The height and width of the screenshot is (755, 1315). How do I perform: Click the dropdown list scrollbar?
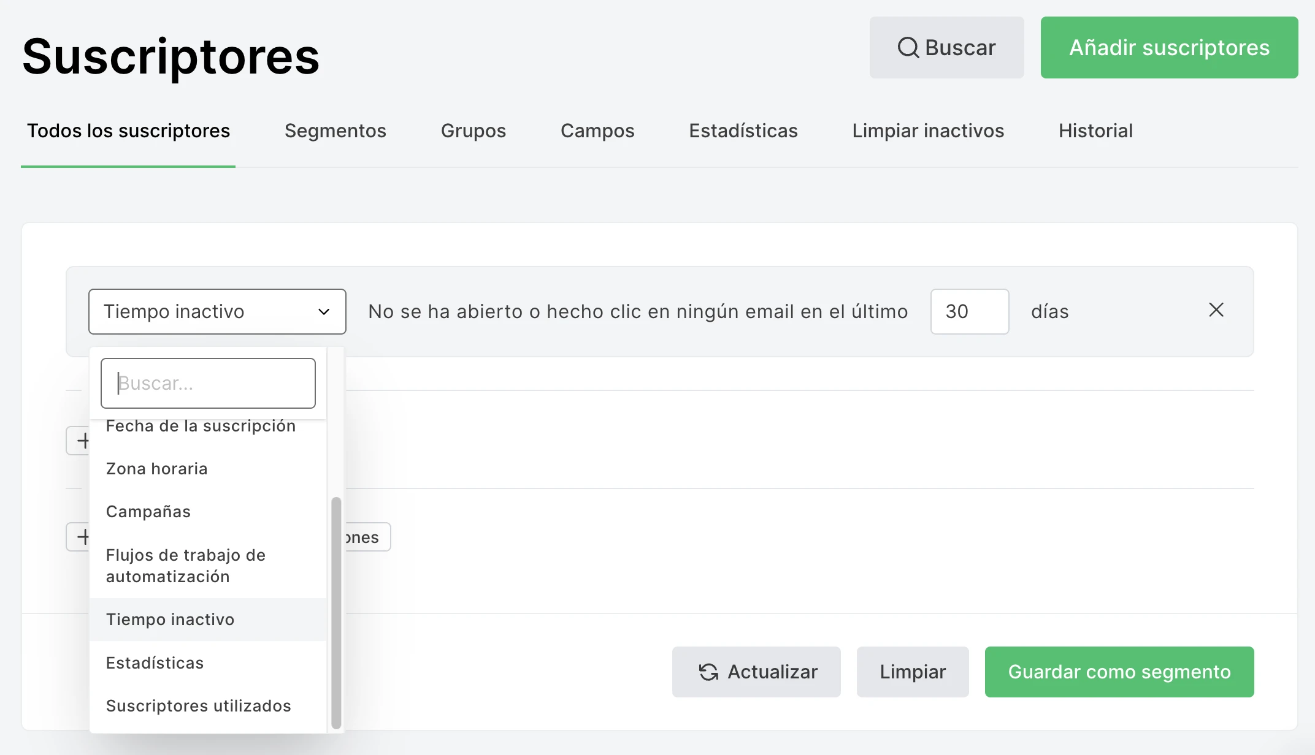click(x=336, y=613)
